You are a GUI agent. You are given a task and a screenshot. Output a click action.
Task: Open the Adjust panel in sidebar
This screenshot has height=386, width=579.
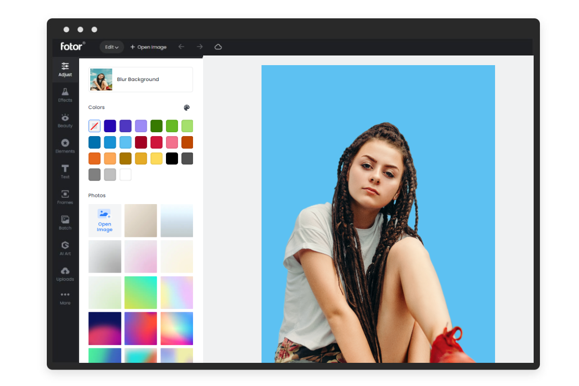pyautogui.click(x=65, y=69)
